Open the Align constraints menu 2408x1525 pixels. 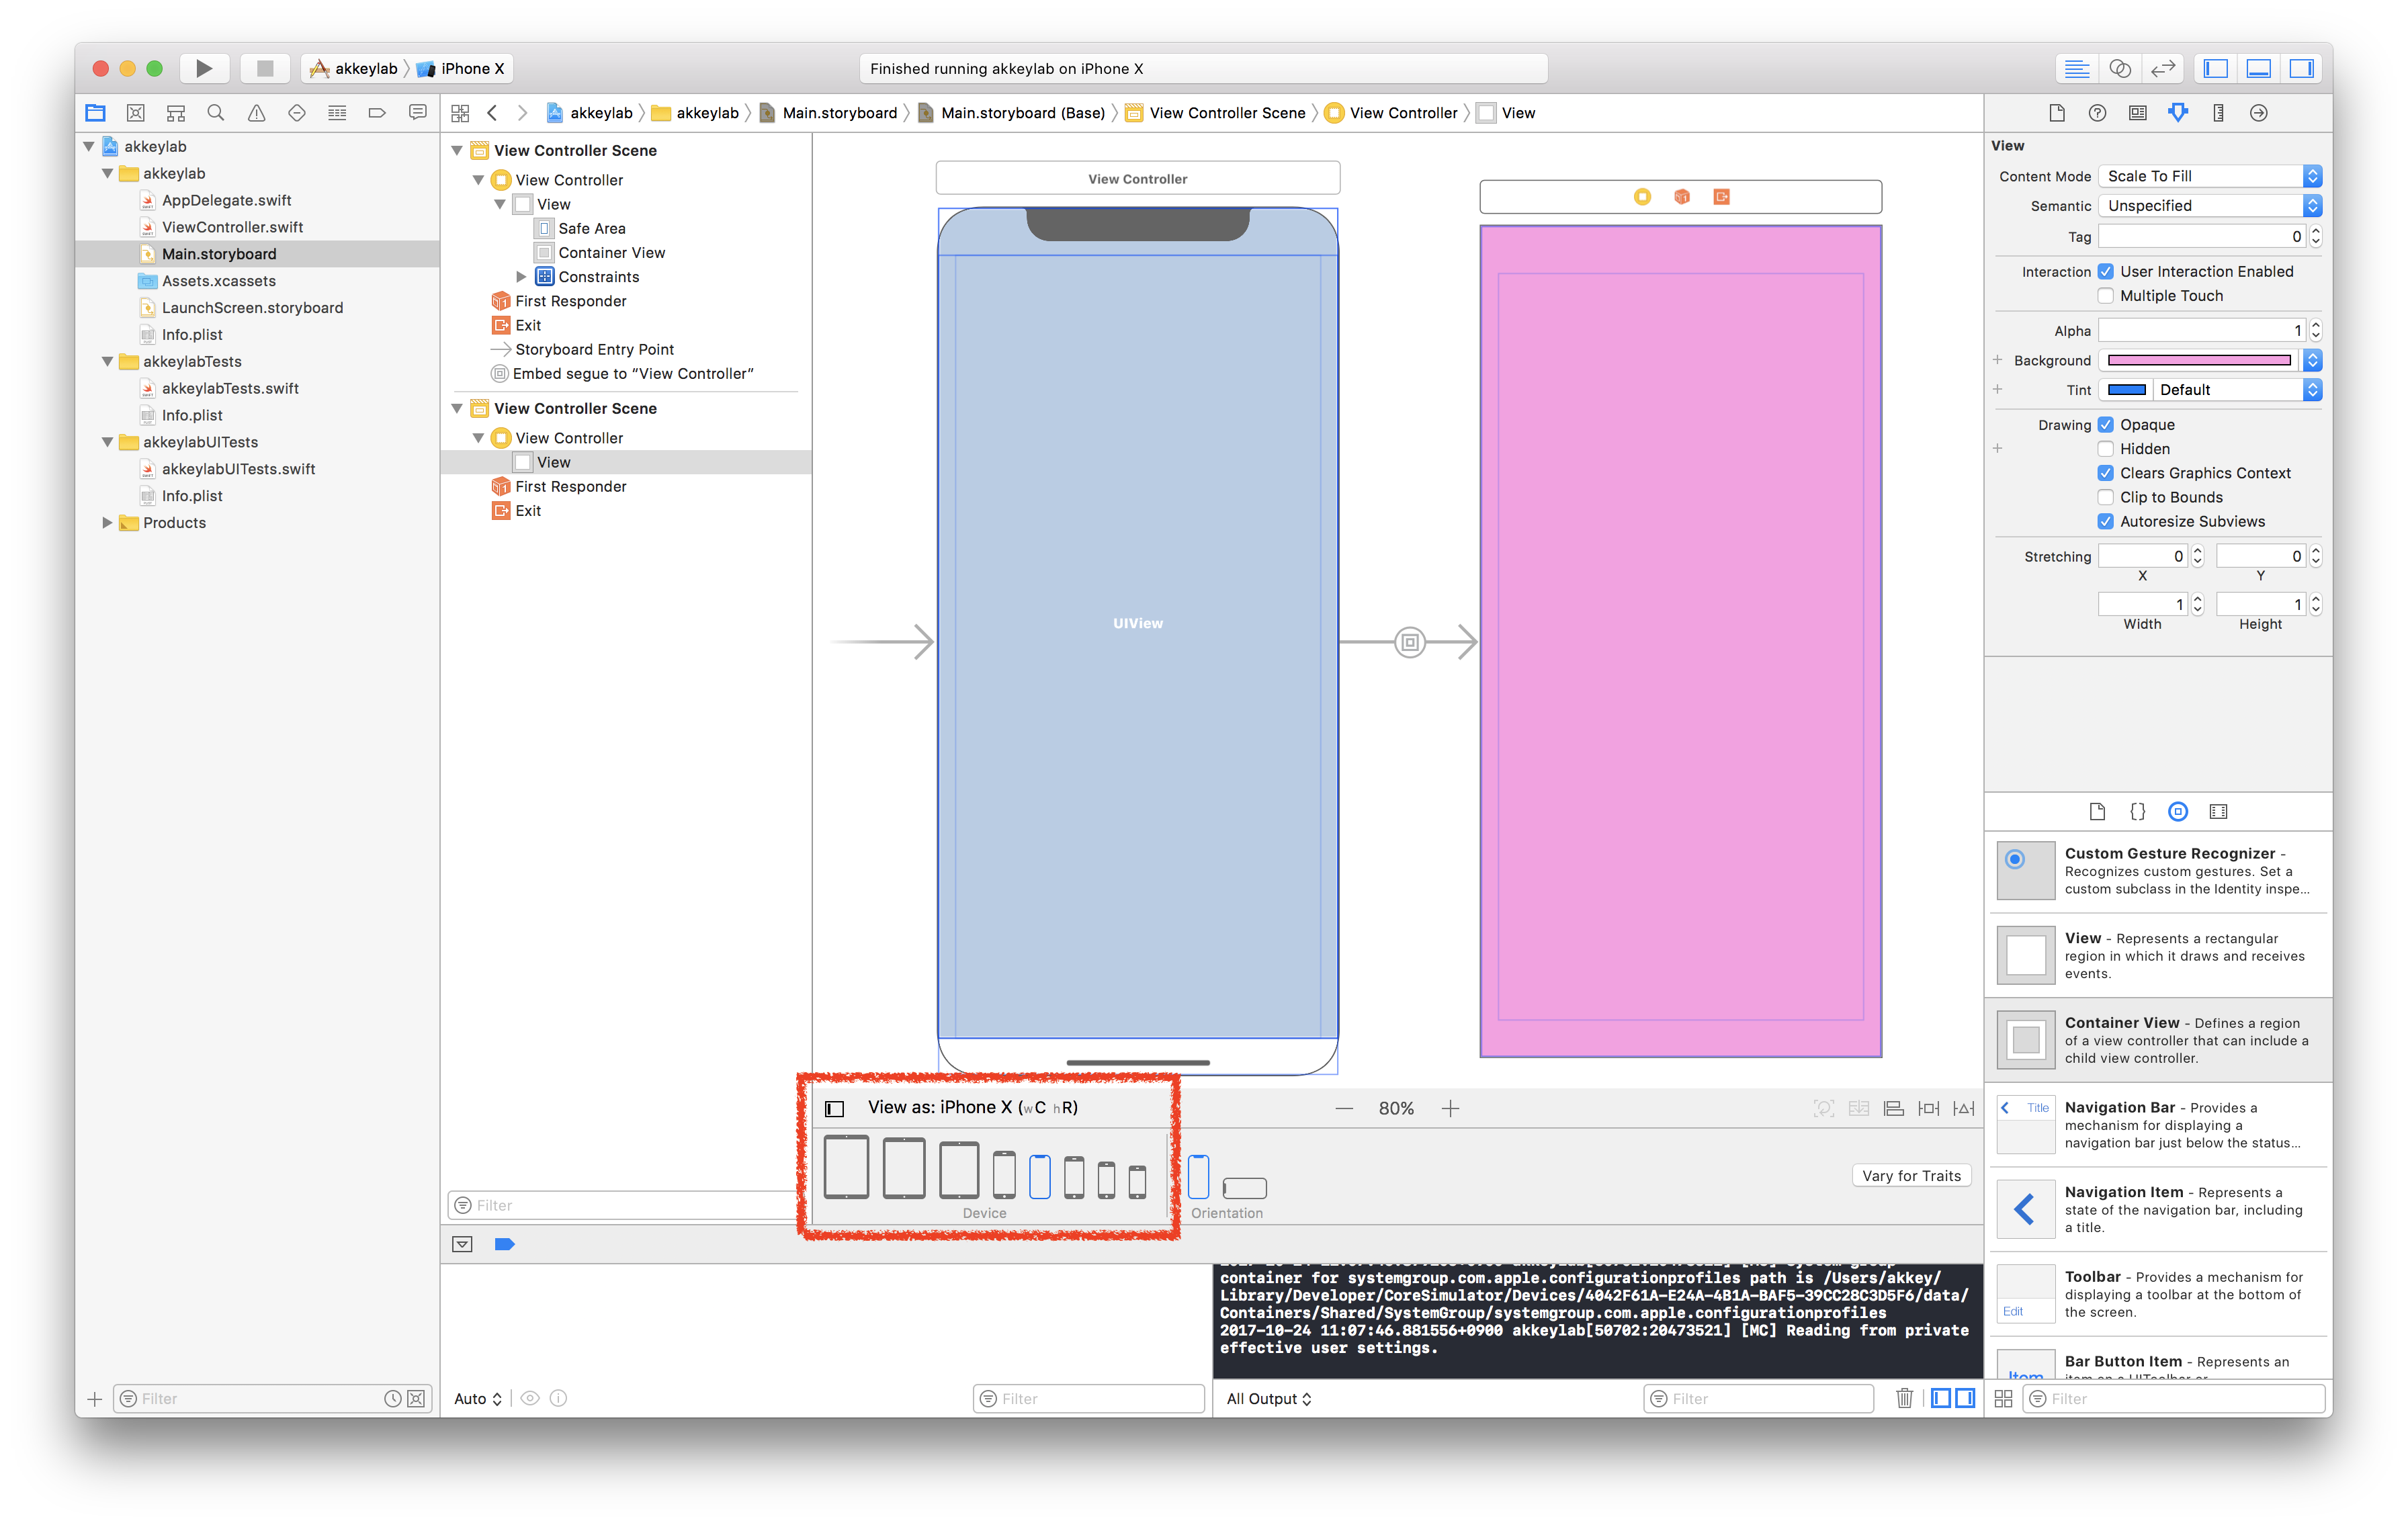pyautogui.click(x=1894, y=1108)
